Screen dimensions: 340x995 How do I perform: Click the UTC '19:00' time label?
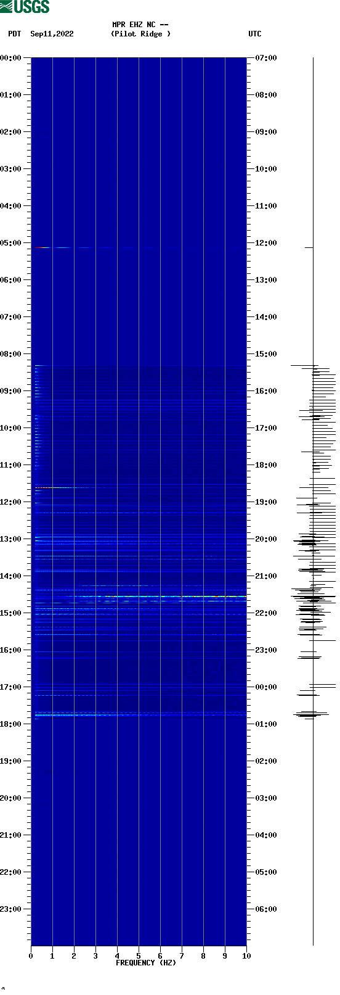pos(266,502)
